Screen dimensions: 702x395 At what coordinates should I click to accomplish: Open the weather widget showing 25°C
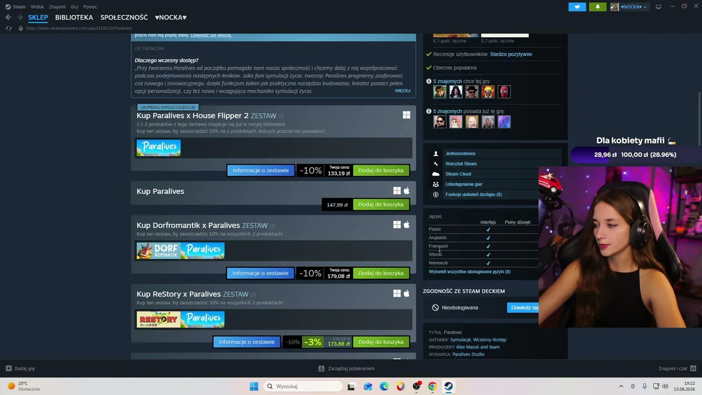coord(23,386)
